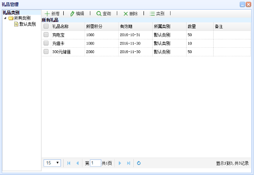
Task: Click the 300元储值 row's 默认类别 cell
Action: point(169,52)
